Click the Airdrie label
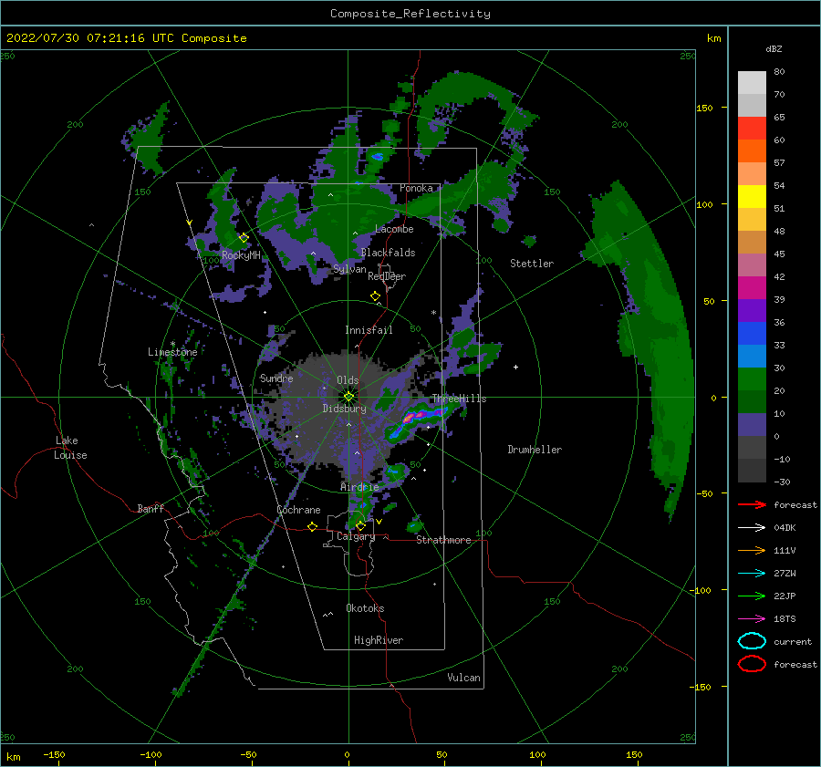The height and width of the screenshot is (767, 821). pyautogui.click(x=359, y=487)
